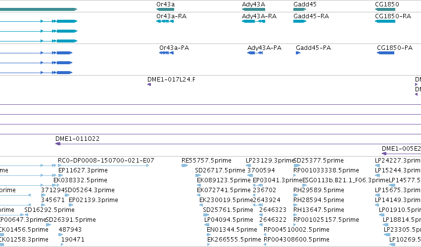Select the 3700594 feature label
Viewport: 421px width, 247px height.
[x=261, y=170]
